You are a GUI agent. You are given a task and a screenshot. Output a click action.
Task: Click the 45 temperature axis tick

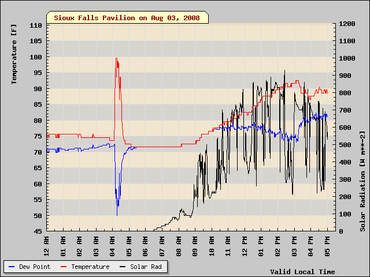click(37, 231)
